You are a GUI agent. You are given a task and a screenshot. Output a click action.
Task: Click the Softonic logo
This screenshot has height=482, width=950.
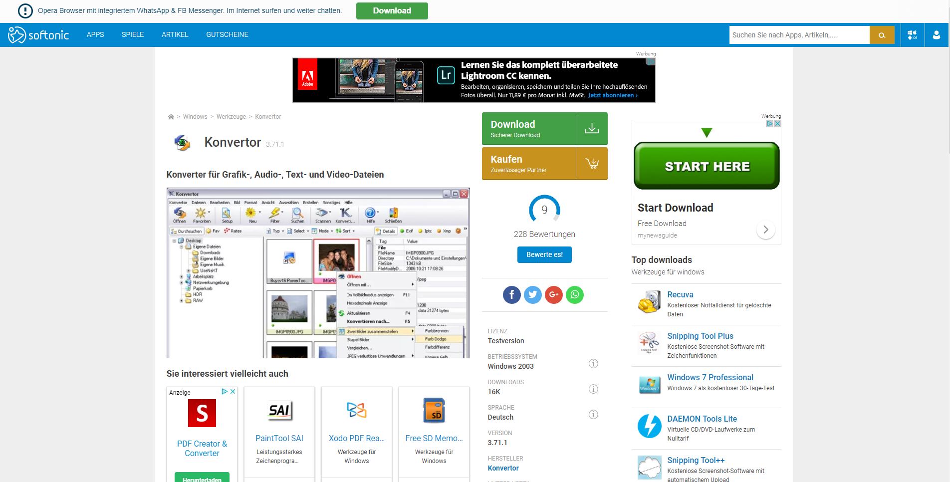click(x=38, y=35)
